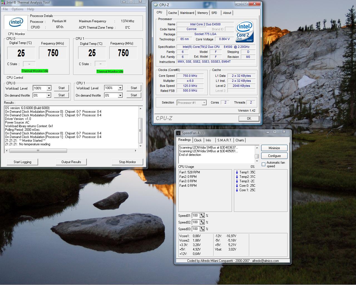This screenshot has height=285, width=356.
Task: Adjust the Speed03 spinner arrows
Action: (202, 229)
